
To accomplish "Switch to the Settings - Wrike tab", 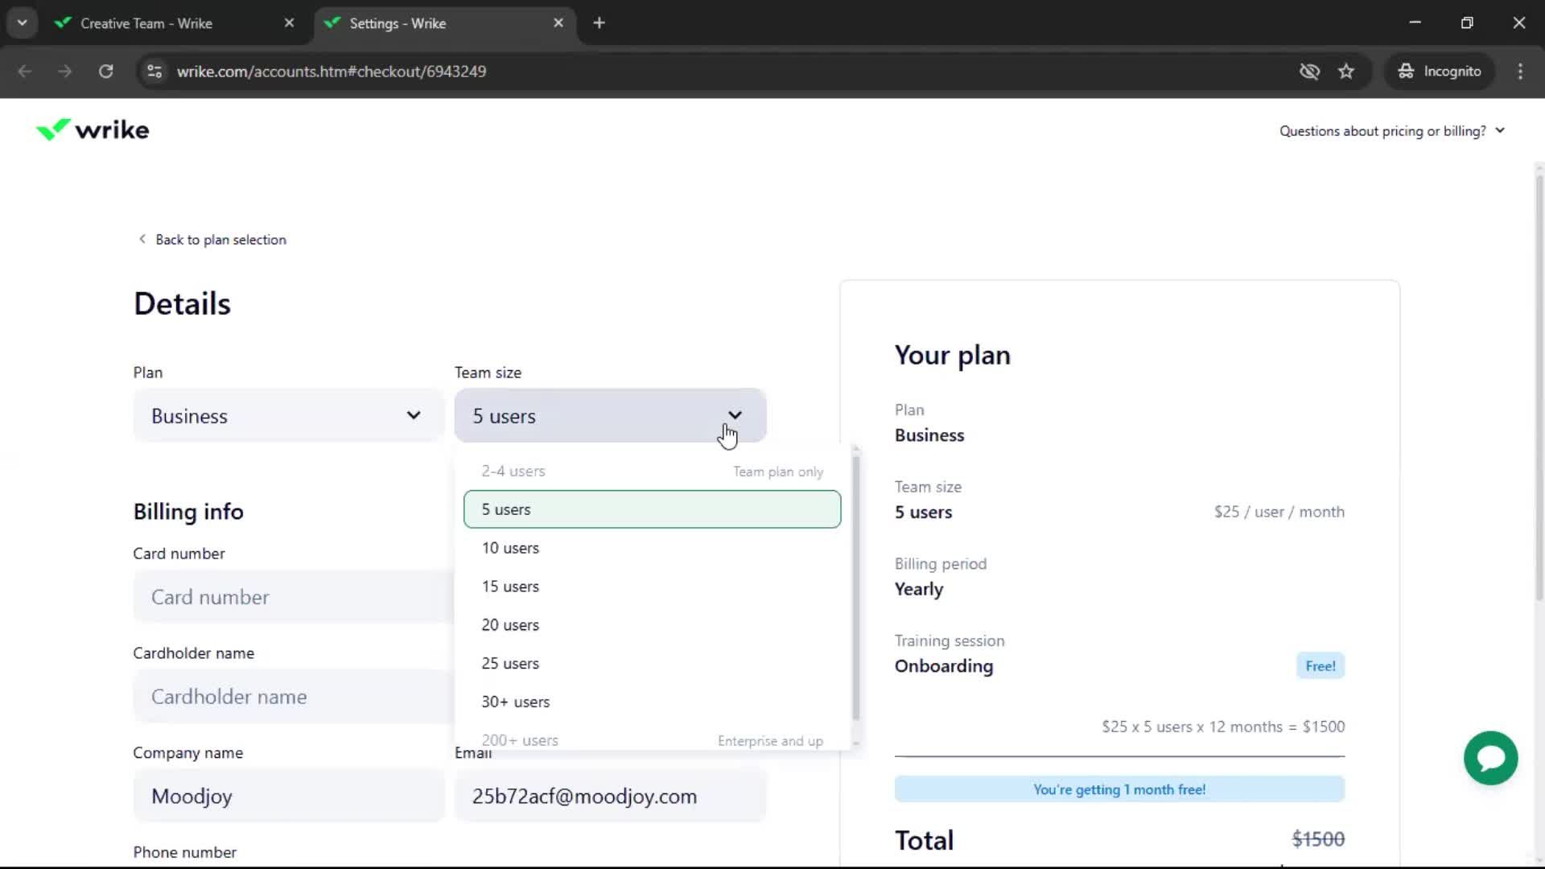I will coord(444,23).
